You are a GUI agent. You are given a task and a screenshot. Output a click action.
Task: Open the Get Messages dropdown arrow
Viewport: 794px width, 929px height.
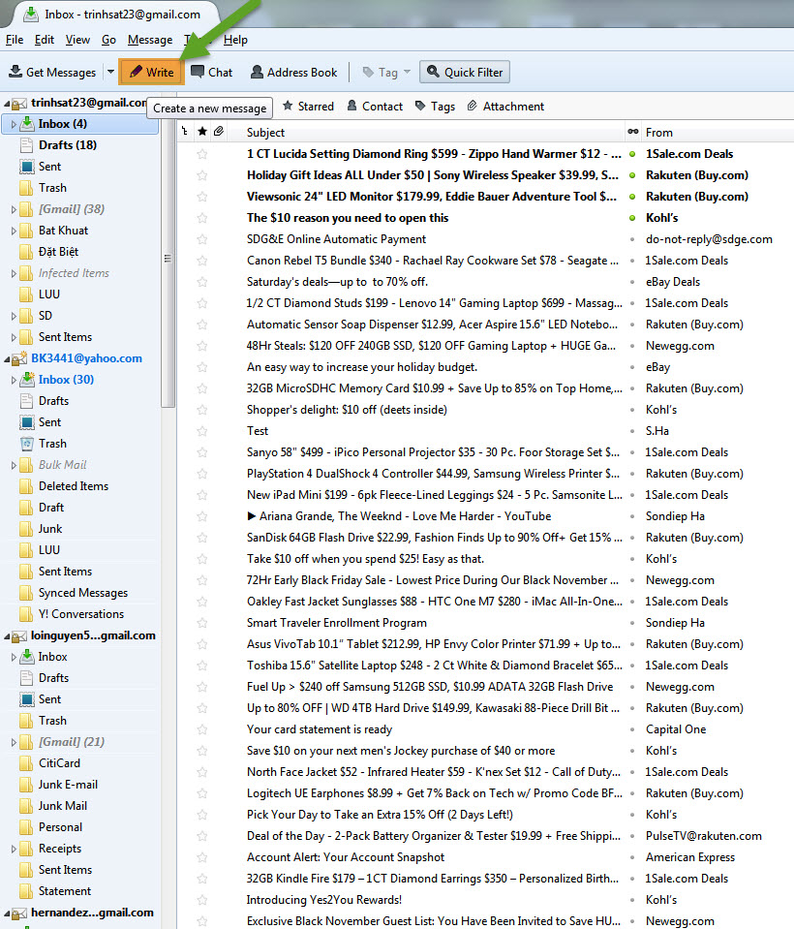(110, 72)
